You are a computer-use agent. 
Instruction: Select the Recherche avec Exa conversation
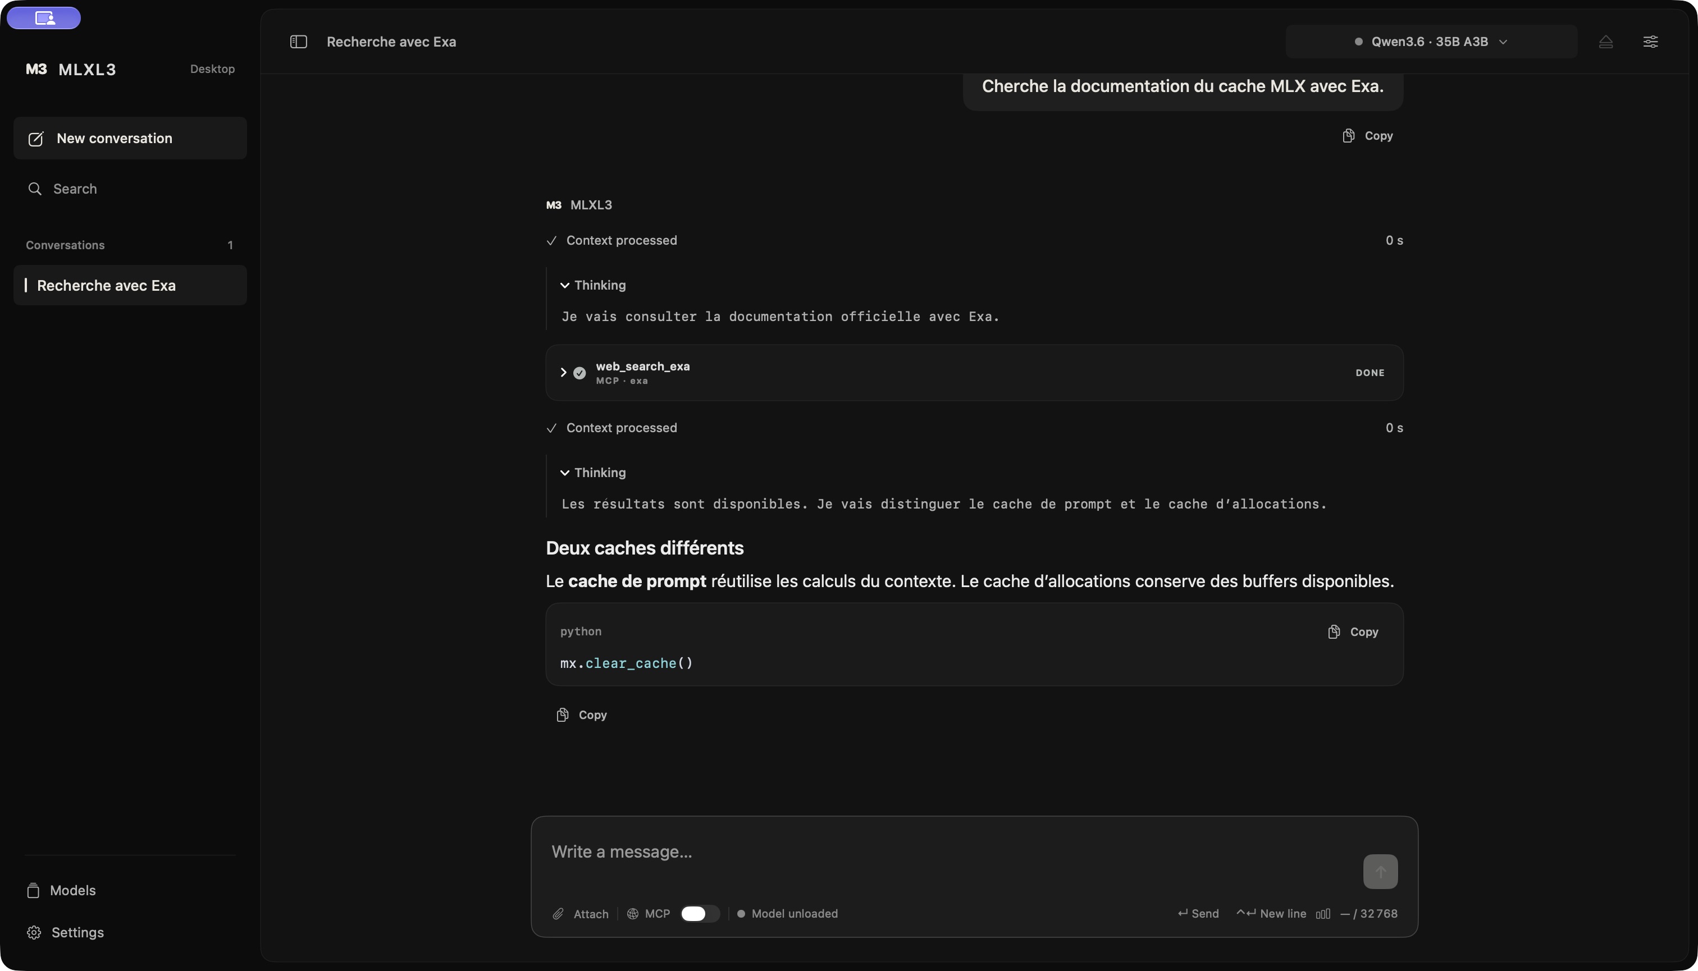coord(130,286)
